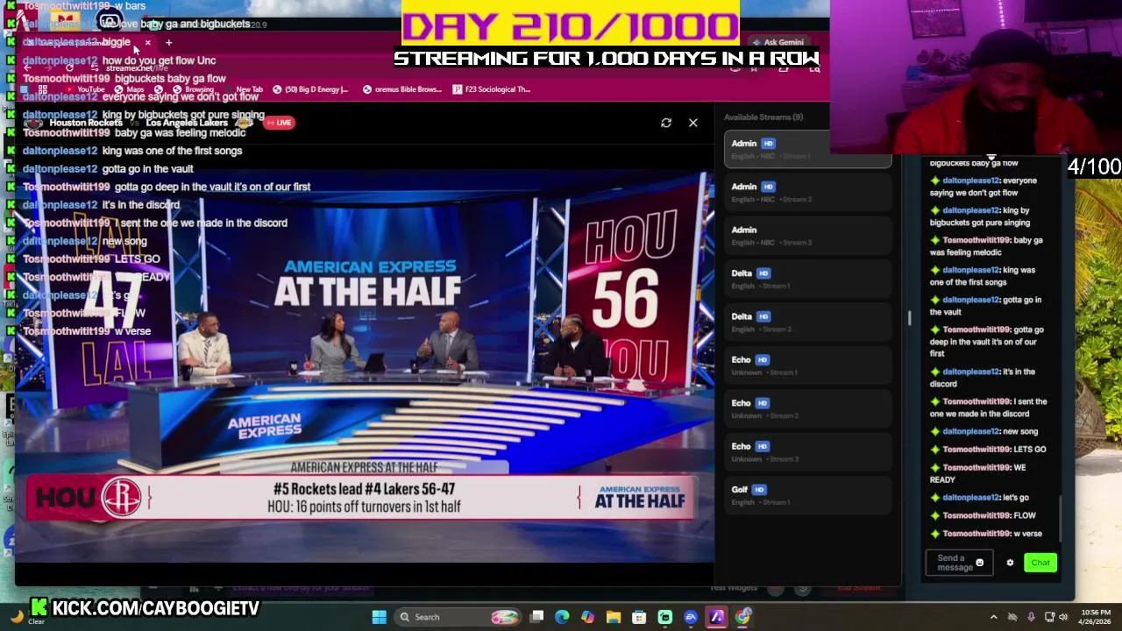Choose Echo Stream 3 source

tap(808, 451)
